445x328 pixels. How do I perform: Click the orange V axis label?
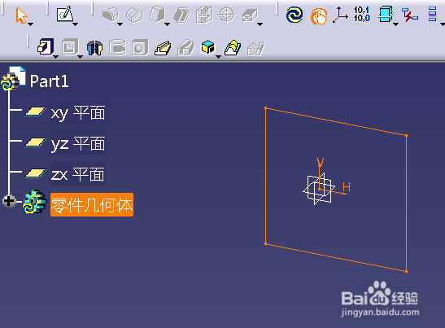(321, 162)
